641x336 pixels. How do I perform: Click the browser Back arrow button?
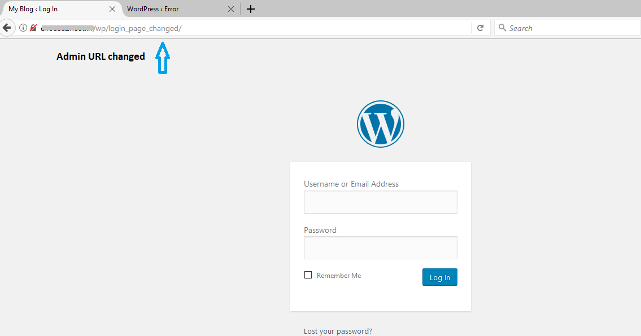[6, 28]
